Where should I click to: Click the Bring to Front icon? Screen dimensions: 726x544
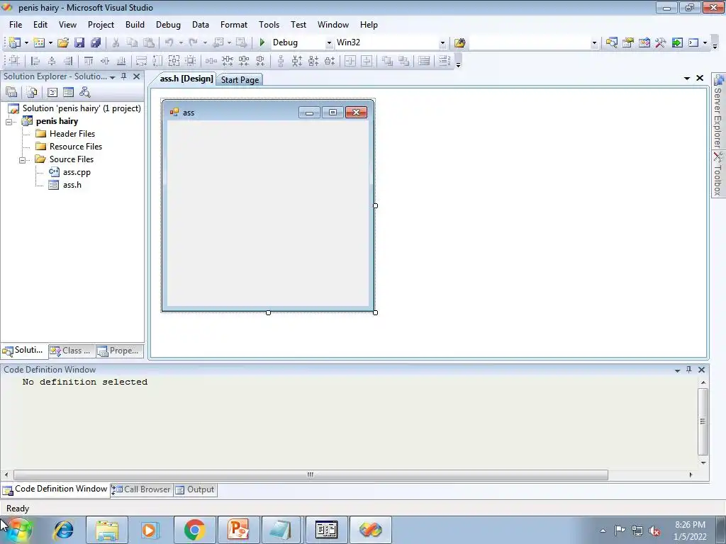click(x=388, y=61)
